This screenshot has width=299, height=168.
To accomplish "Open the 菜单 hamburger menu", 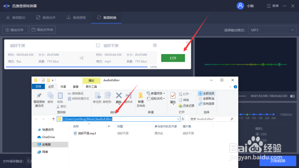I will [273, 6].
